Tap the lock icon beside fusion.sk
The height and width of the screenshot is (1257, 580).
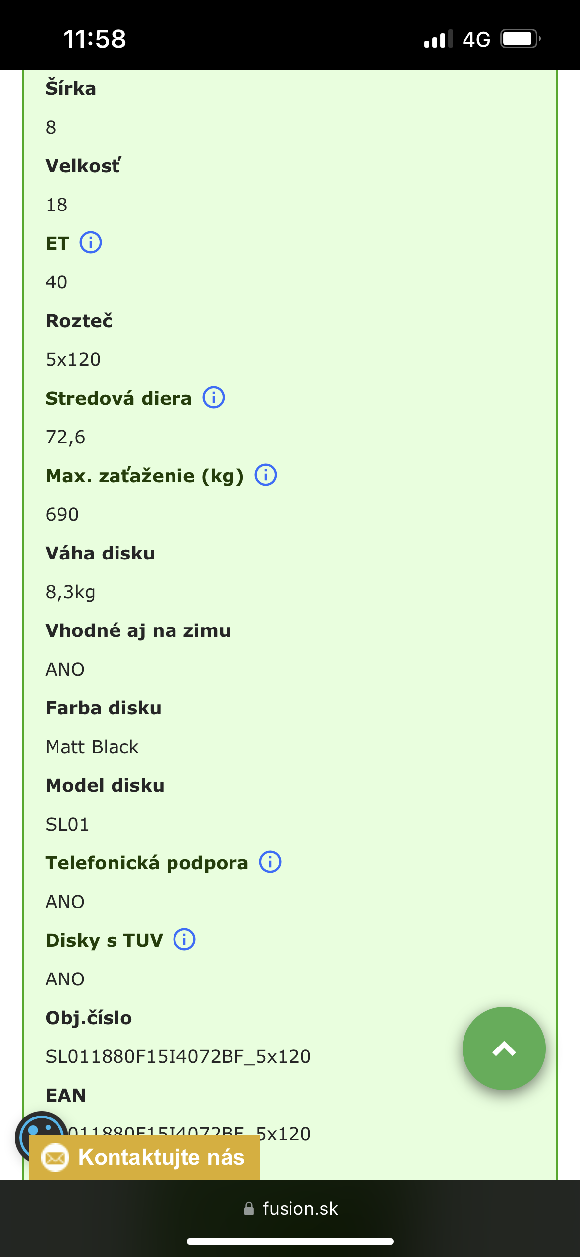coord(249,1209)
